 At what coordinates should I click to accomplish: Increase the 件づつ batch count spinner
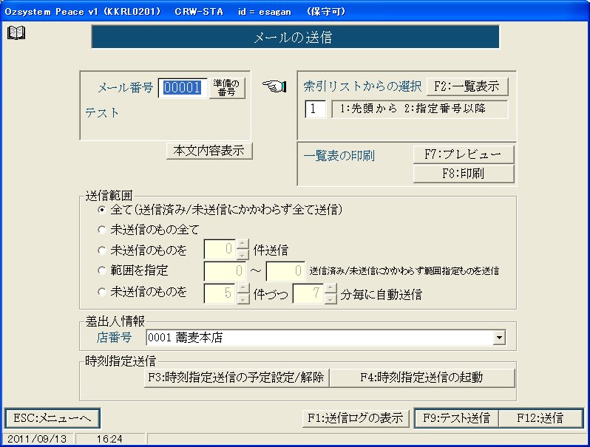243,288
